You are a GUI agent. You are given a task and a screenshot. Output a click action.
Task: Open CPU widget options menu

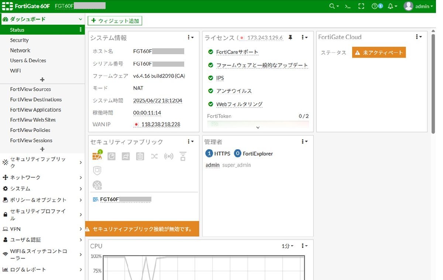point(305,246)
